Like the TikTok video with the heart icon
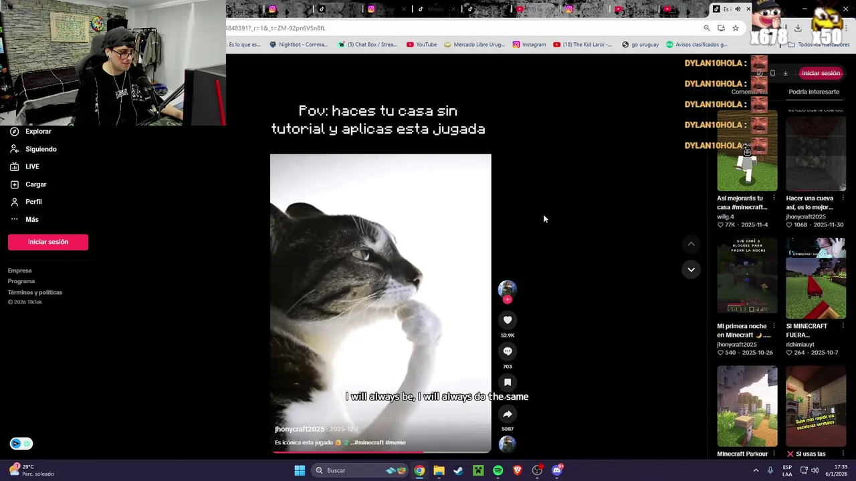The width and height of the screenshot is (856, 481). [508, 320]
